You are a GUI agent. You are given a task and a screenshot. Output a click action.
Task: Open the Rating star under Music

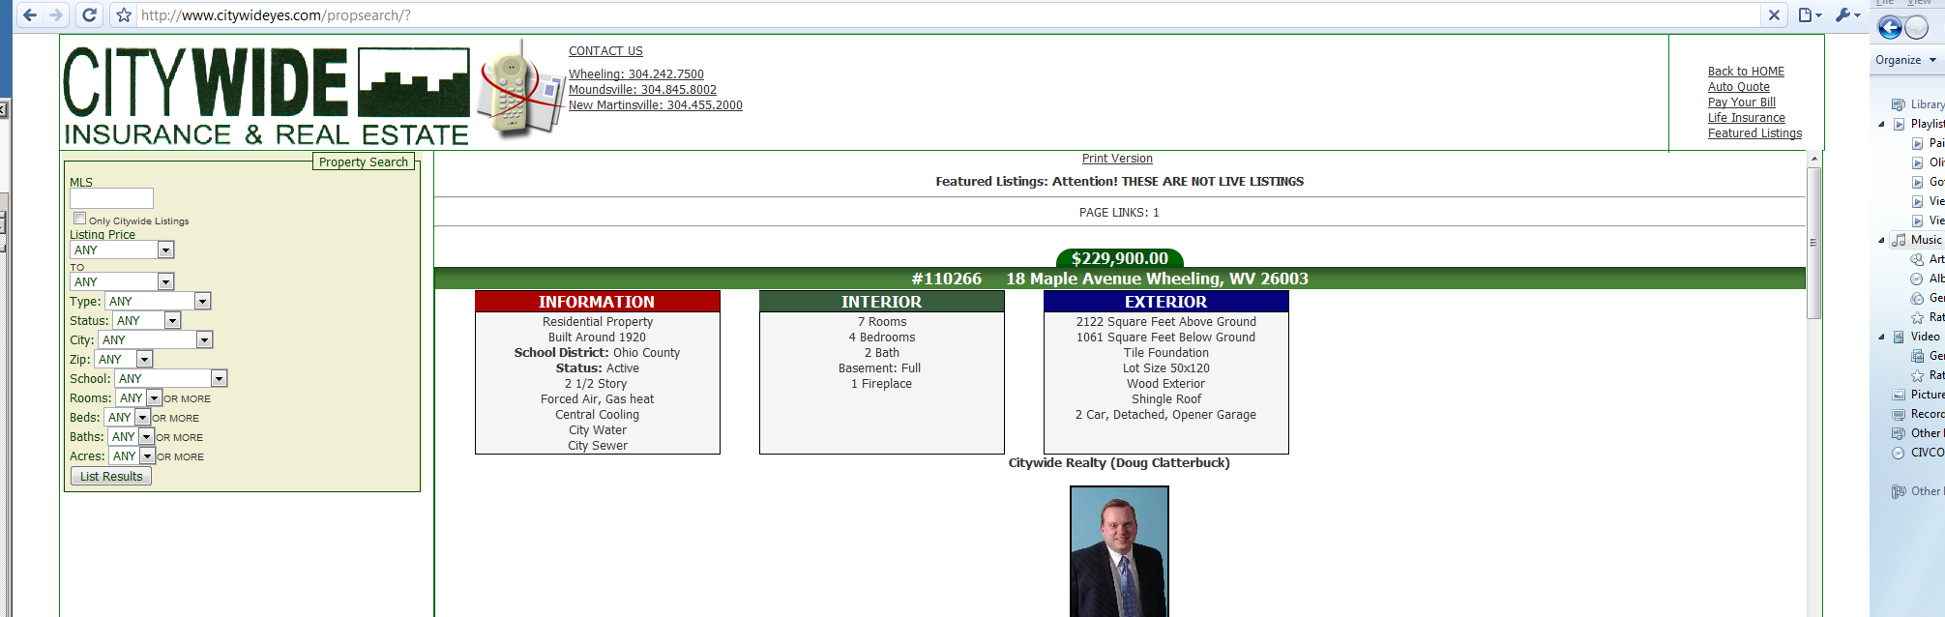click(x=1917, y=317)
